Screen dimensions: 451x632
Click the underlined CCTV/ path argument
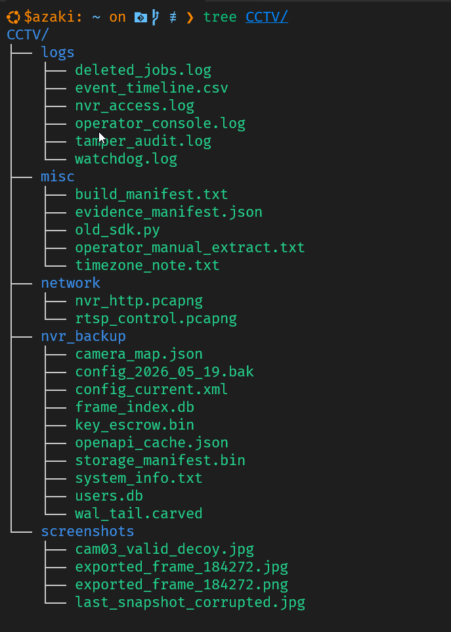coord(267,17)
